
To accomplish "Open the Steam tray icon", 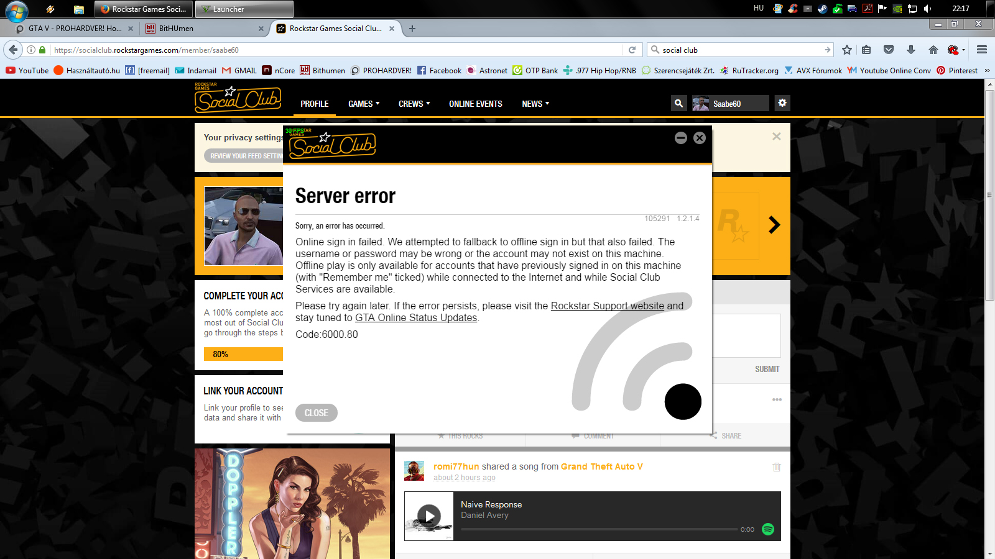I will [x=822, y=9].
